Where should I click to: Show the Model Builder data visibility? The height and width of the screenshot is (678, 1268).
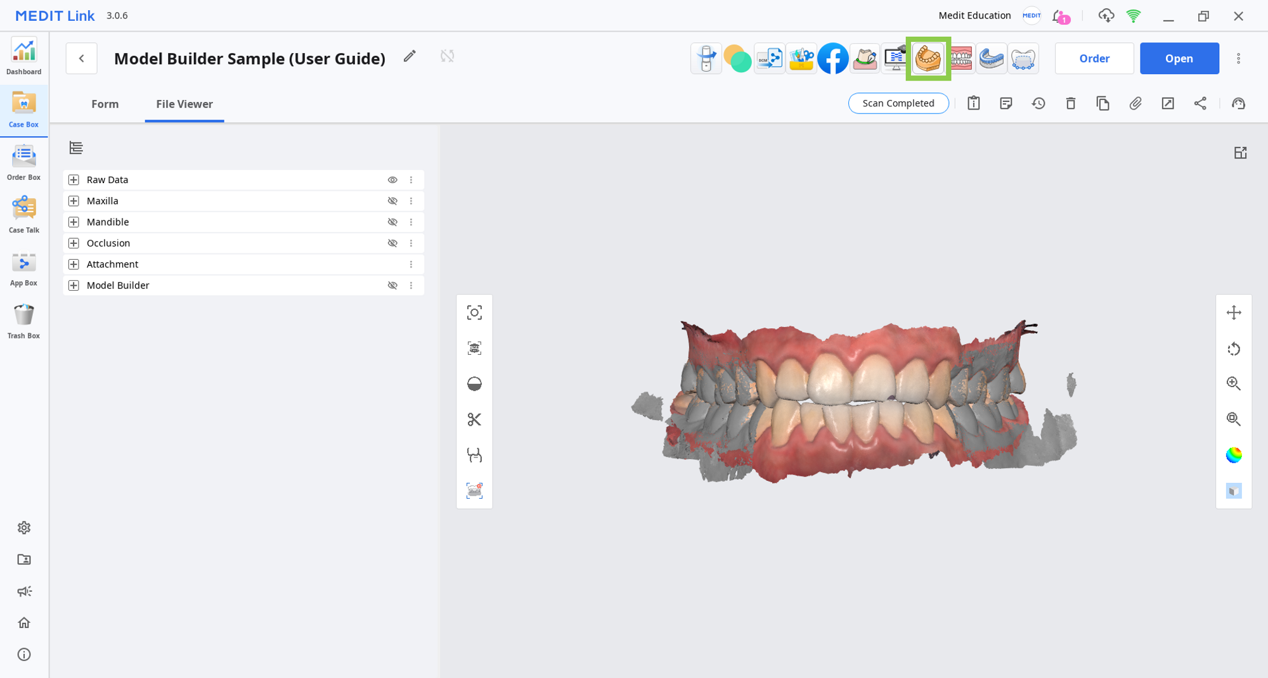(x=392, y=285)
